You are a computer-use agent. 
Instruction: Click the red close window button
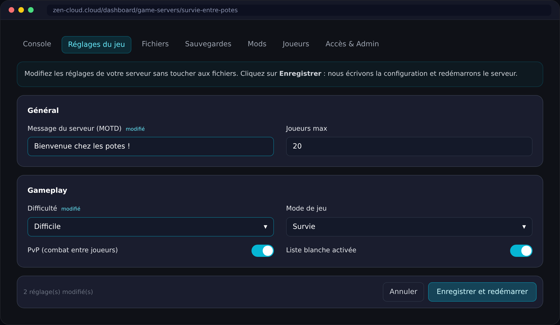pyautogui.click(x=11, y=10)
